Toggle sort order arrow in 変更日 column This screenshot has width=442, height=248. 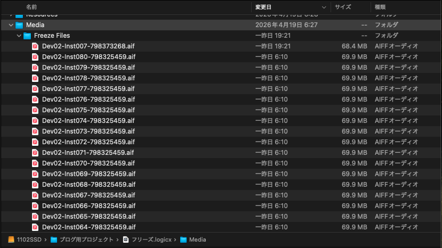(324, 7)
